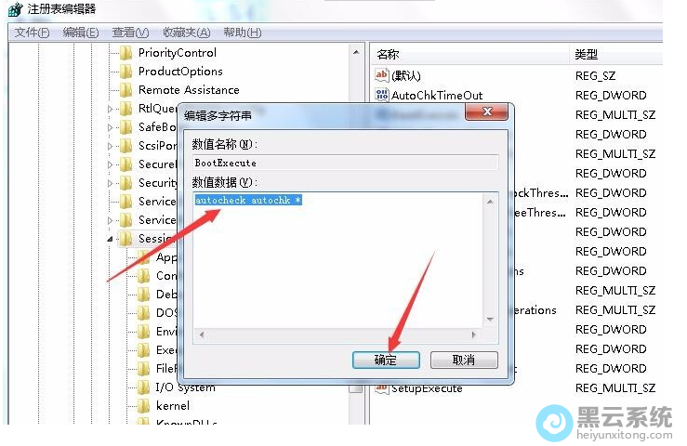Cancel the dialog with 取消
Viewport: 687px width, 446px height.
(464, 361)
